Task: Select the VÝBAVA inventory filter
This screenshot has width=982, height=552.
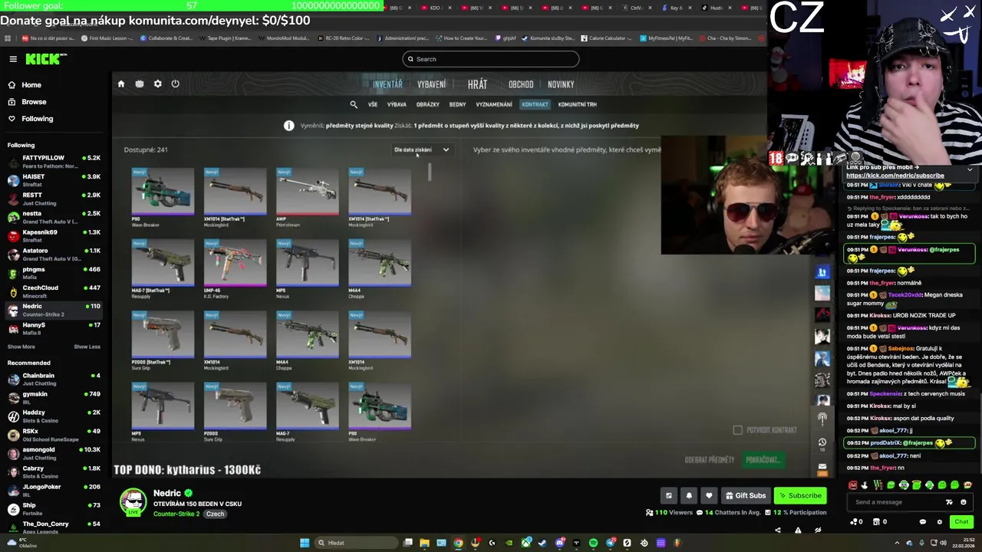Action: [397, 104]
